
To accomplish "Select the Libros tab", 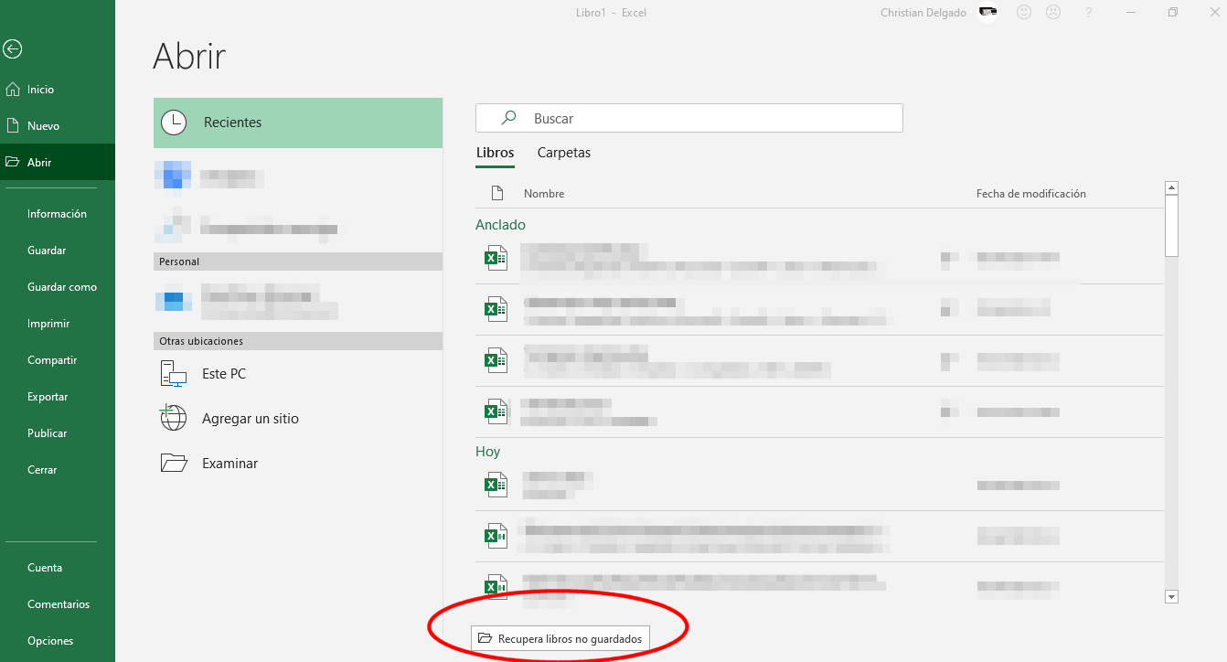I will coord(495,153).
